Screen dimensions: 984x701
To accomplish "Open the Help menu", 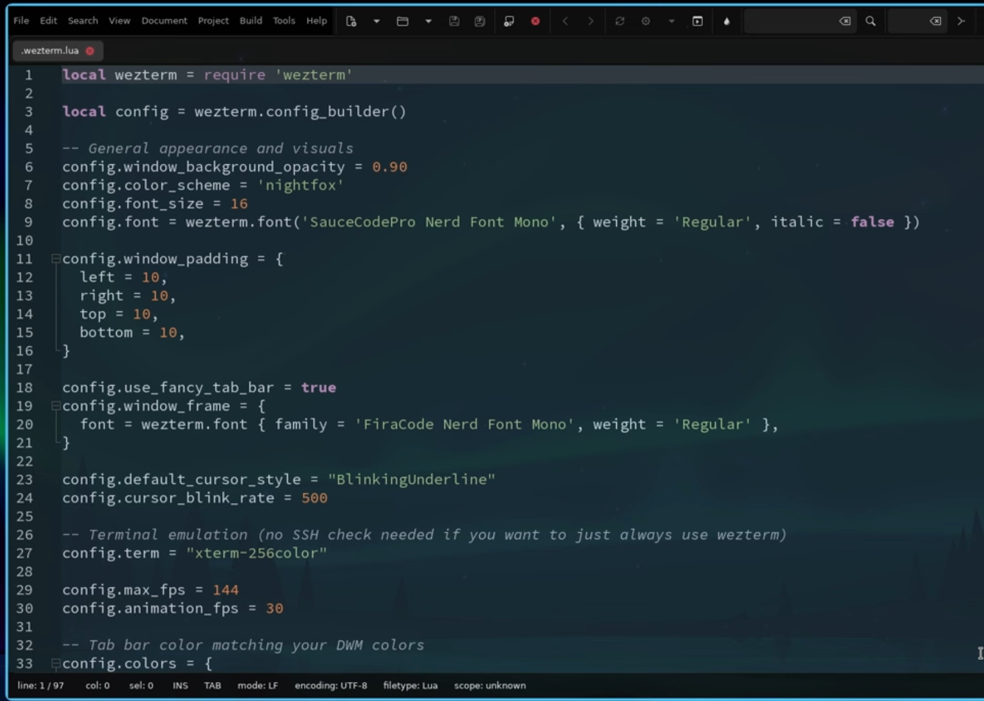I will 317,21.
